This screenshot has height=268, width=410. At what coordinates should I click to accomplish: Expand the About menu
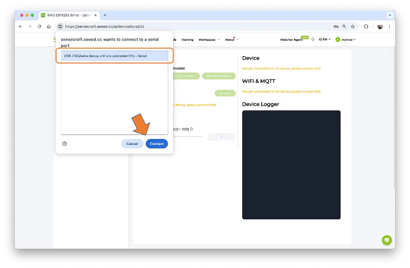[x=231, y=39]
